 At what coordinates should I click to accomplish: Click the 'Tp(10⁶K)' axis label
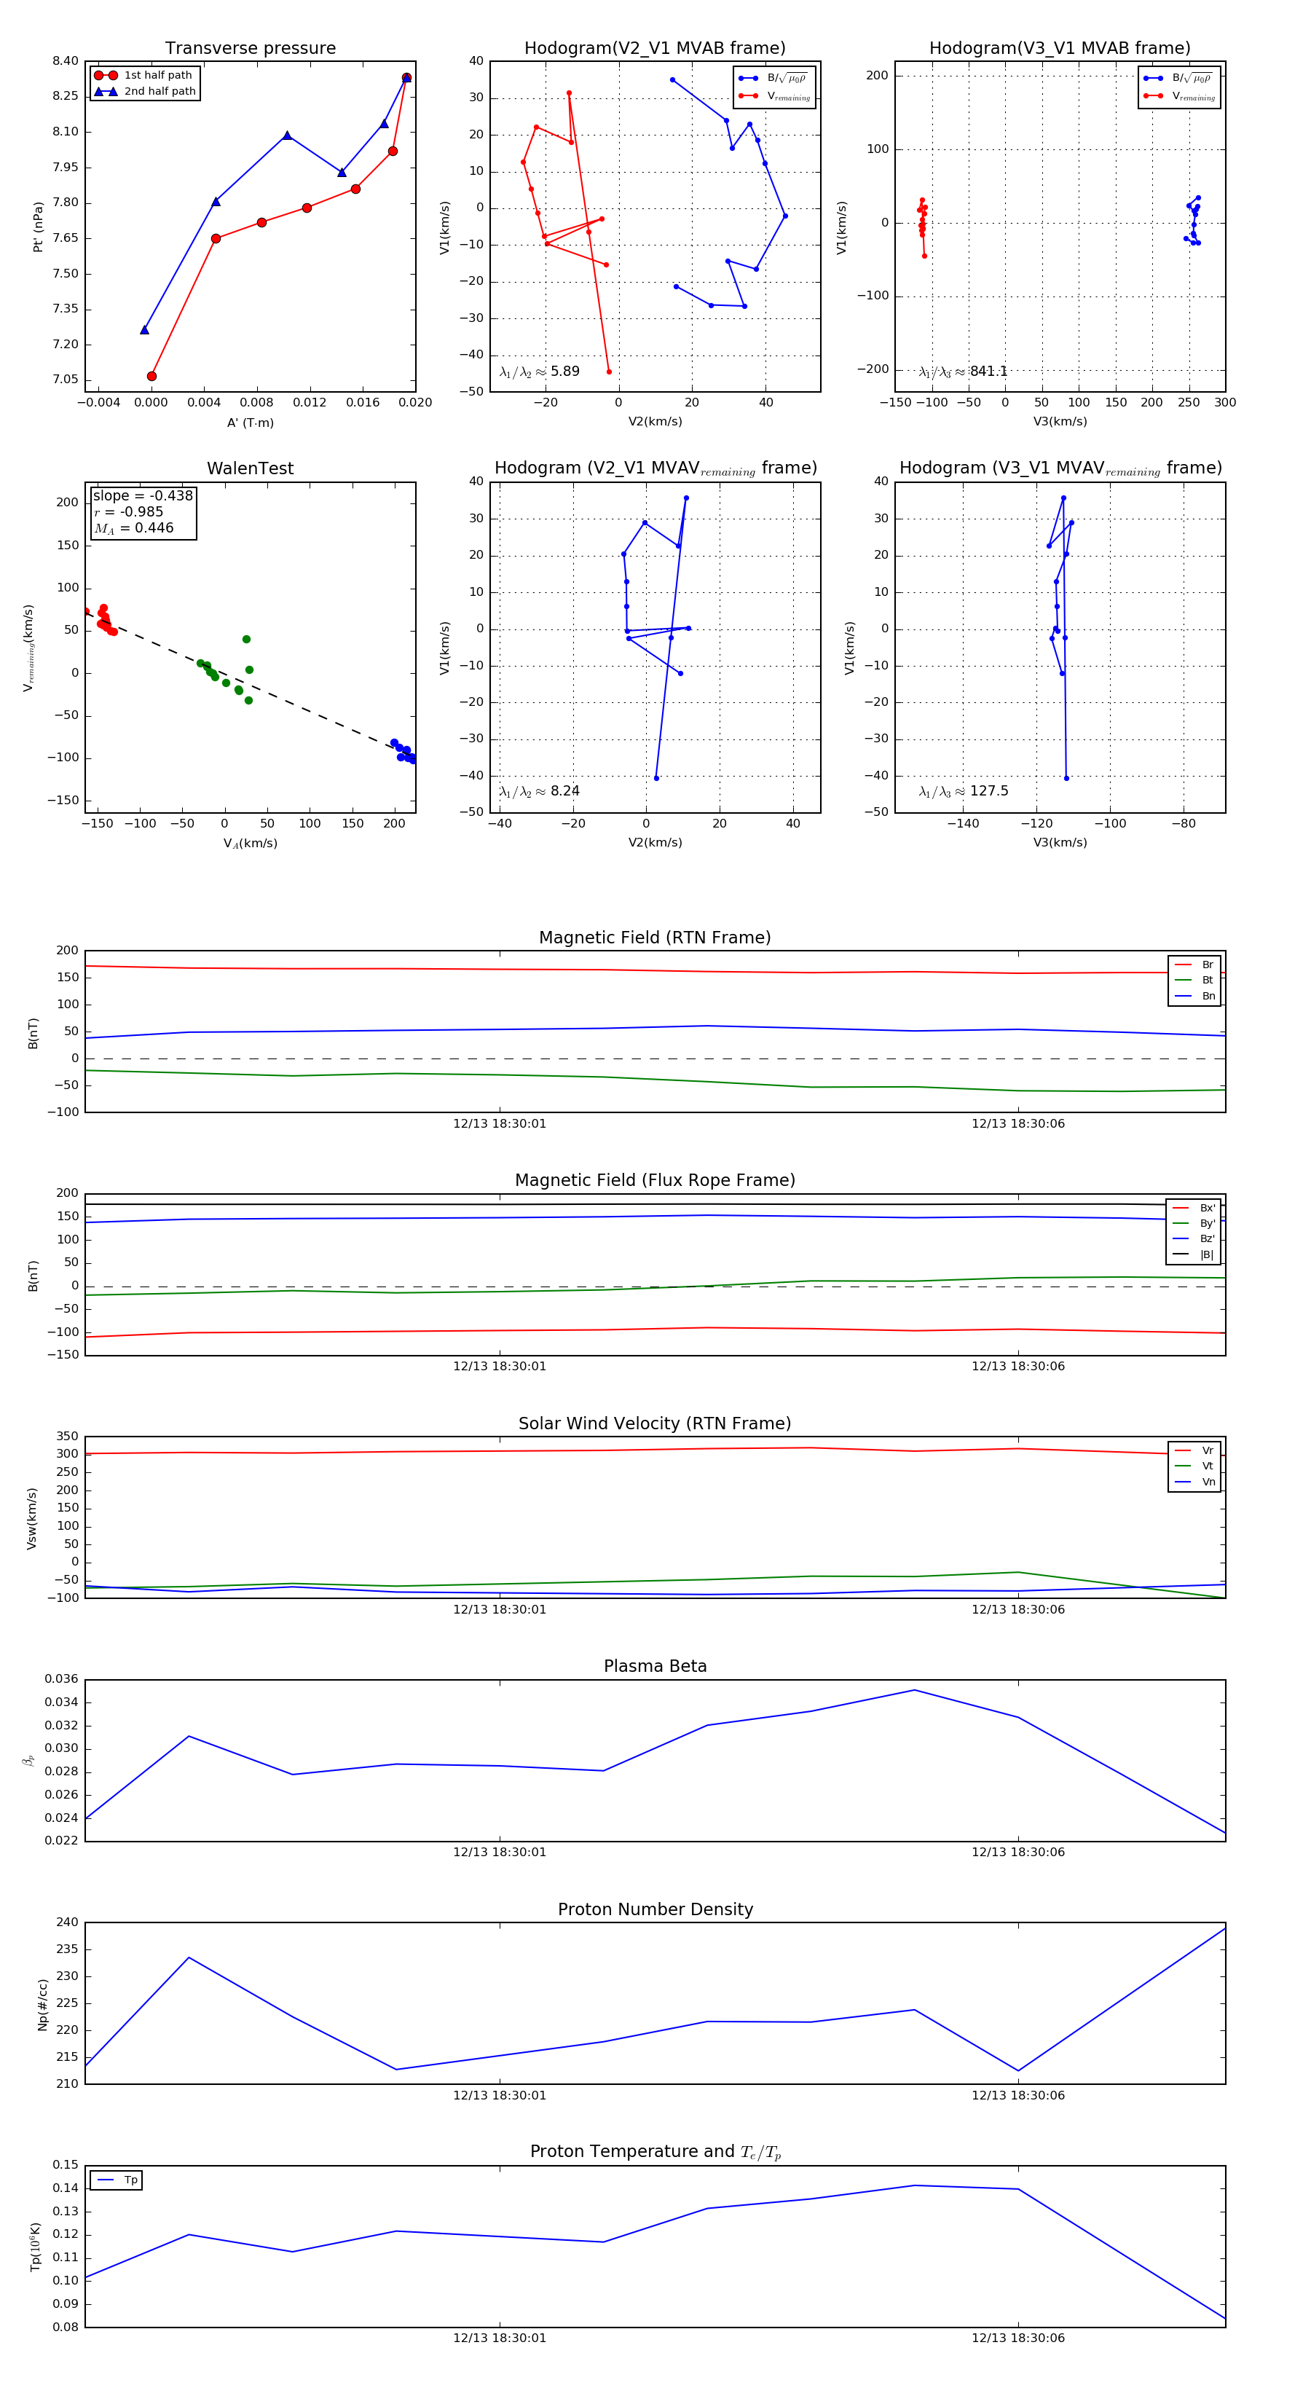(36, 2247)
